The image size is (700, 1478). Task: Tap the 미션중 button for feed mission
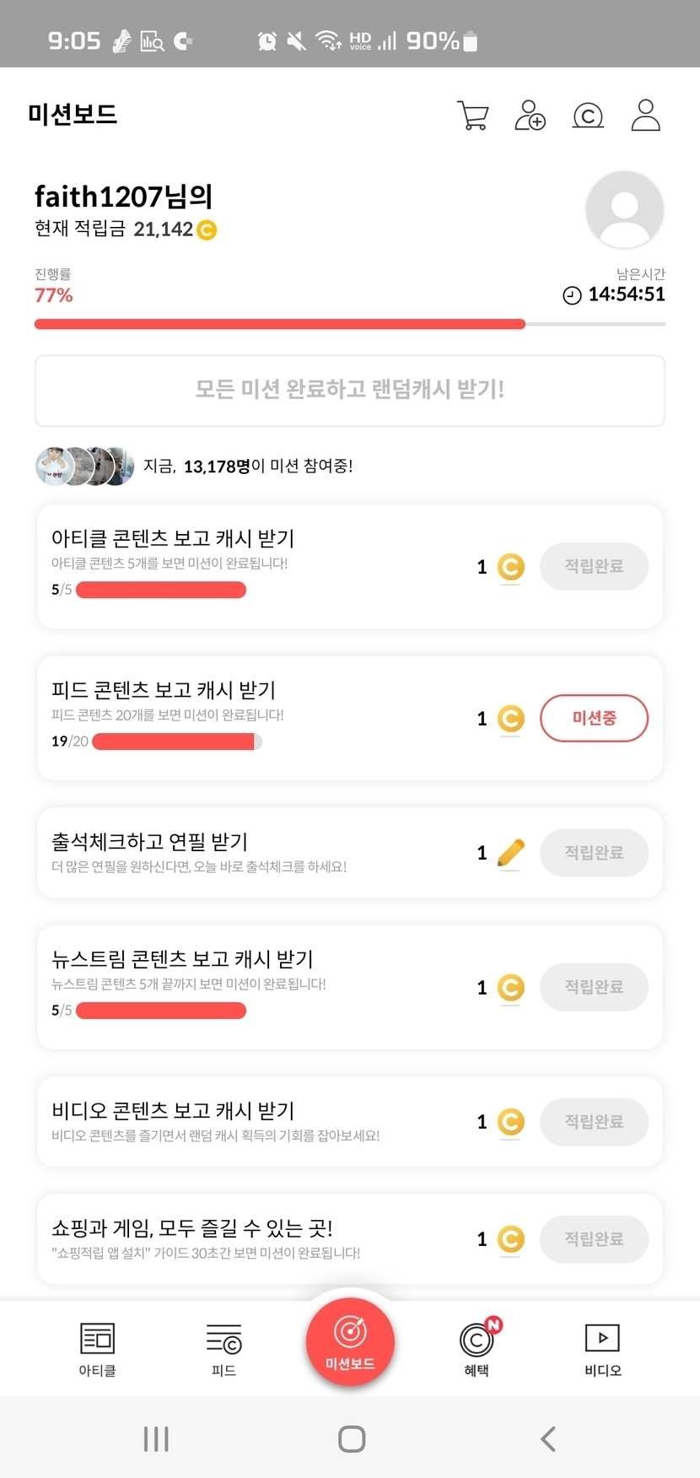[594, 718]
